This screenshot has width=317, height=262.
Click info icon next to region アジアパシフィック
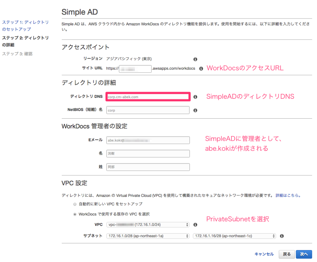pos(195,59)
